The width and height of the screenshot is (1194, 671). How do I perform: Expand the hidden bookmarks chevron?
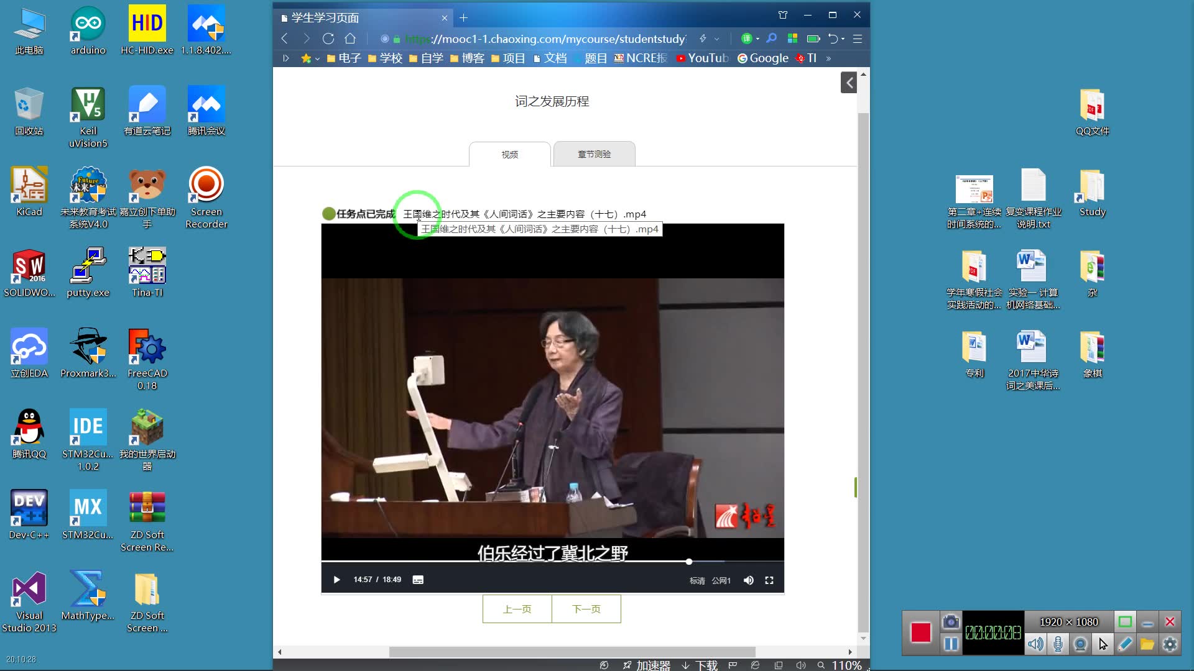point(829,59)
